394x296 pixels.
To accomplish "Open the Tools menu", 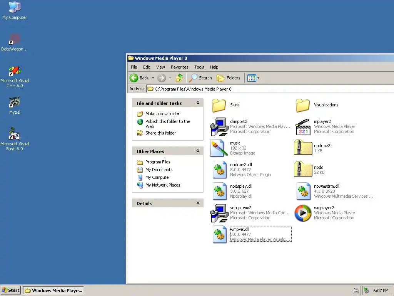I will point(199,67).
